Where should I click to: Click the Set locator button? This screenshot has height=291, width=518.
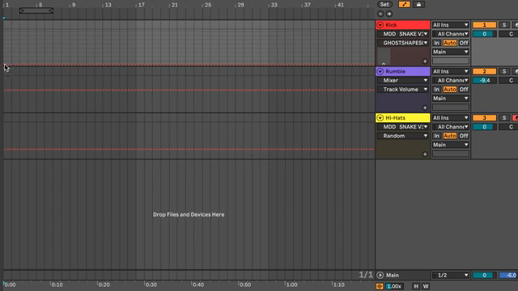point(384,4)
